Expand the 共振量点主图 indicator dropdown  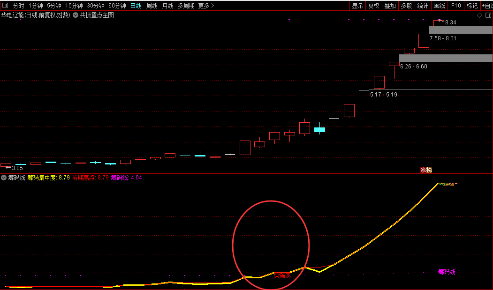point(76,15)
